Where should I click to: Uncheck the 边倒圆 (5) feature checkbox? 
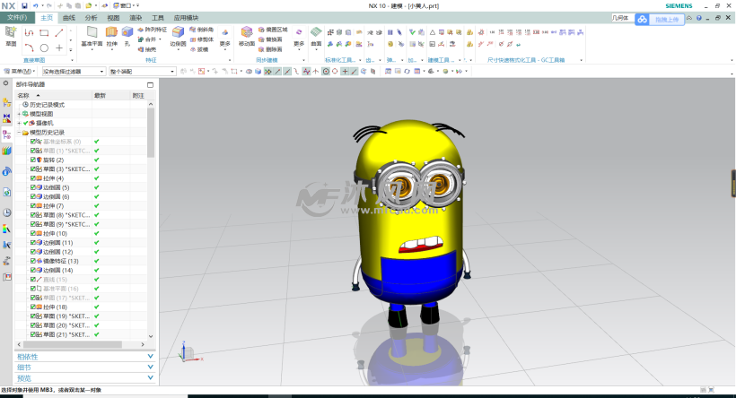pos(33,187)
